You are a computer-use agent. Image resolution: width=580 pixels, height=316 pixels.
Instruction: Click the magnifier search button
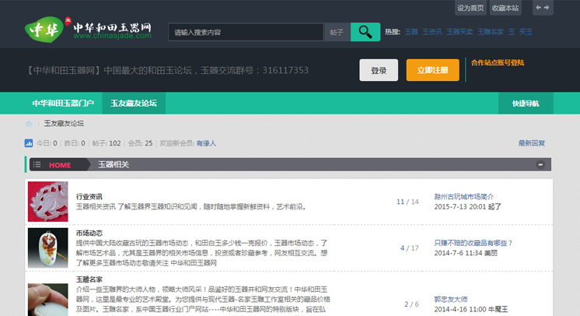[365, 32]
